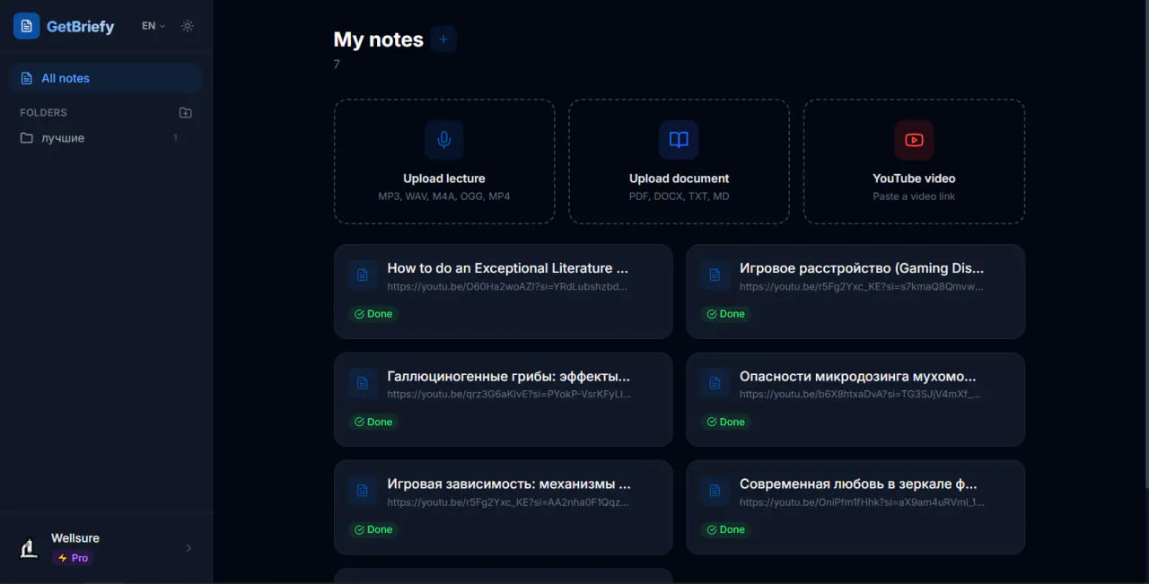The image size is (1149, 584).
Task: Click Done badge on Галлюциногенные грибы note
Action: [373, 422]
